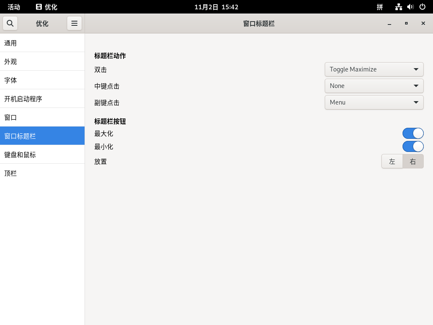Open the hamburger menu button
Viewport: 433px width, 325px height.
pos(74,23)
